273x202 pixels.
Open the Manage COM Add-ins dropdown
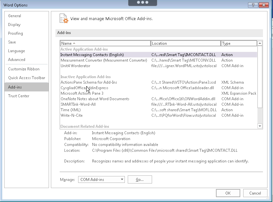point(101,180)
